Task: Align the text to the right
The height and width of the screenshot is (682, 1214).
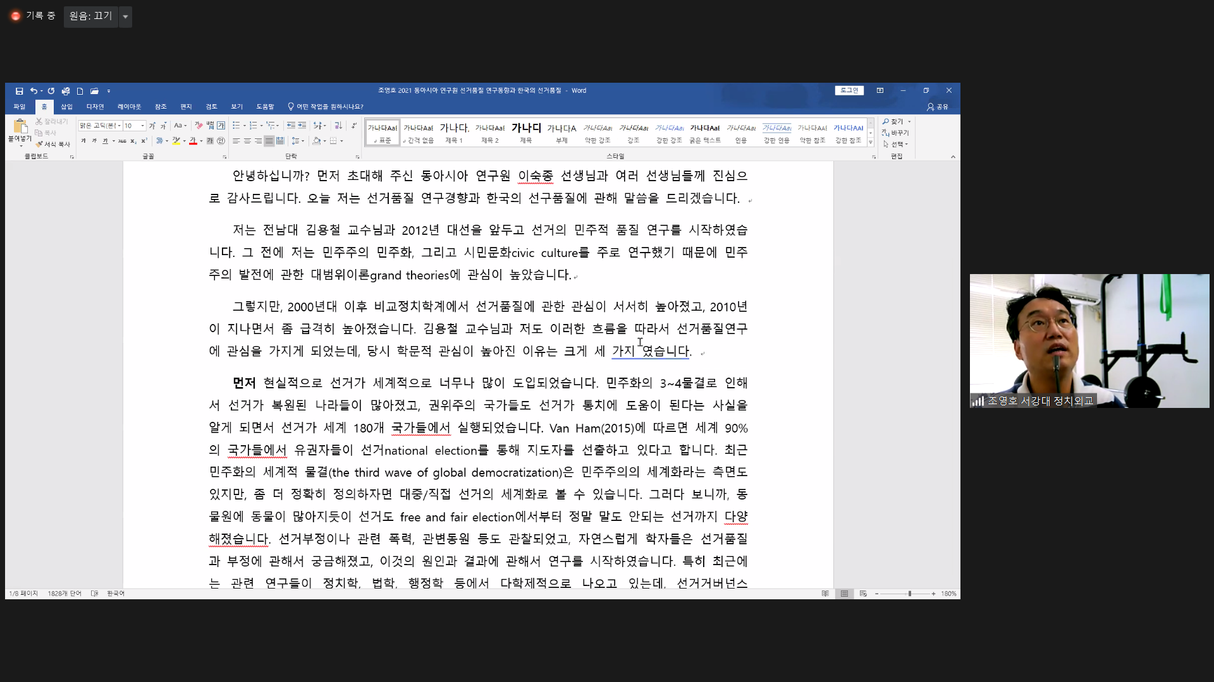Action: pos(258,141)
